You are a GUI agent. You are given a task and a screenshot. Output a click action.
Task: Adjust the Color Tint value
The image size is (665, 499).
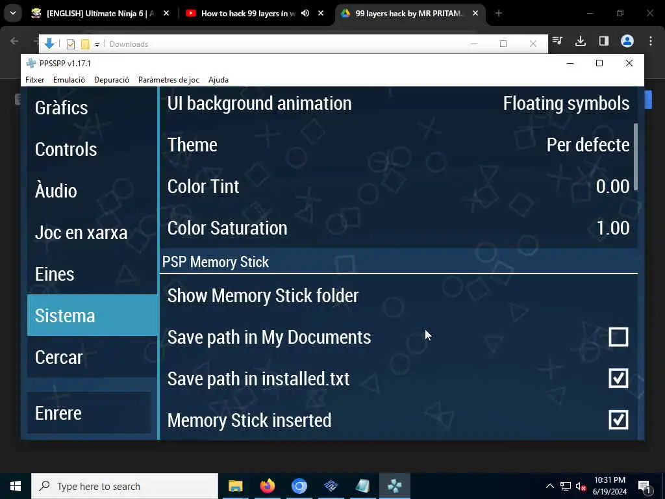(x=398, y=186)
